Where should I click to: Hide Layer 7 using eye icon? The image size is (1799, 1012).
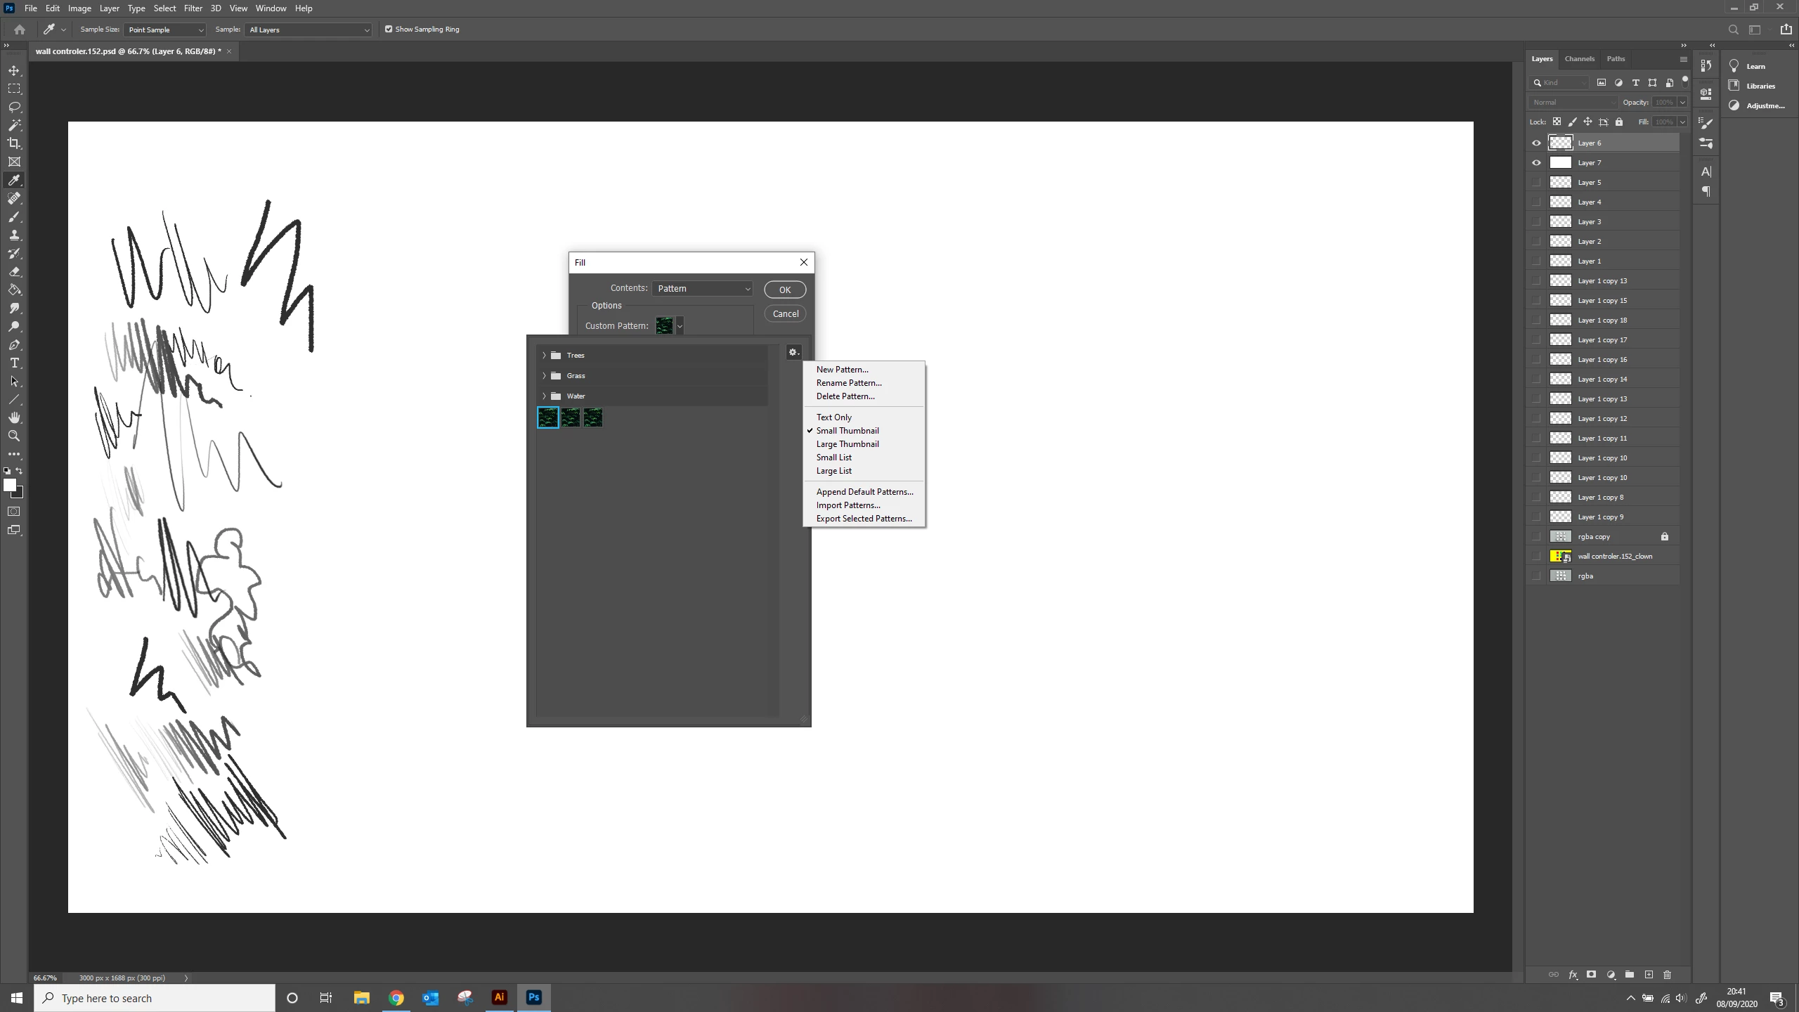pyautogui.click(x=1536, y=163)
